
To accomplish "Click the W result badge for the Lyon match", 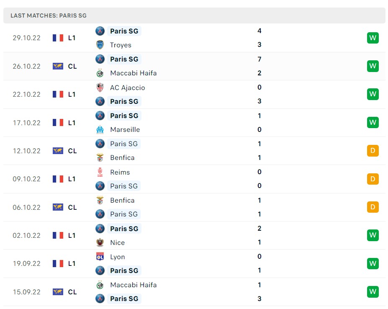I will 373,263.
